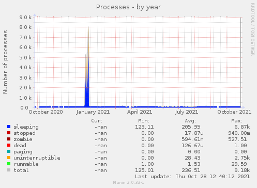Viewport: 257px width, 188px height.
Task: Click the 'January 2021' x-axis label
Action: [93, 112]
